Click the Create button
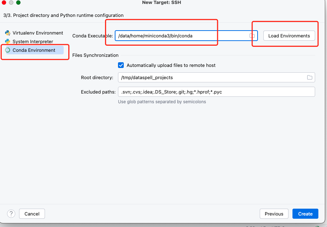 (305, 214)
